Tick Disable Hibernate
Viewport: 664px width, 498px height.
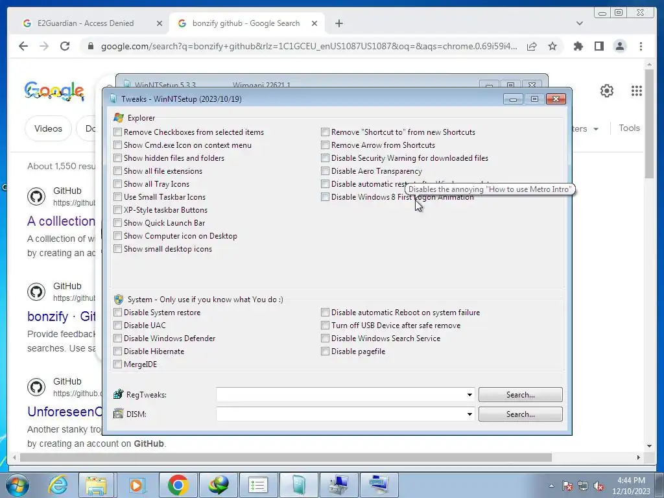point(118,351)
